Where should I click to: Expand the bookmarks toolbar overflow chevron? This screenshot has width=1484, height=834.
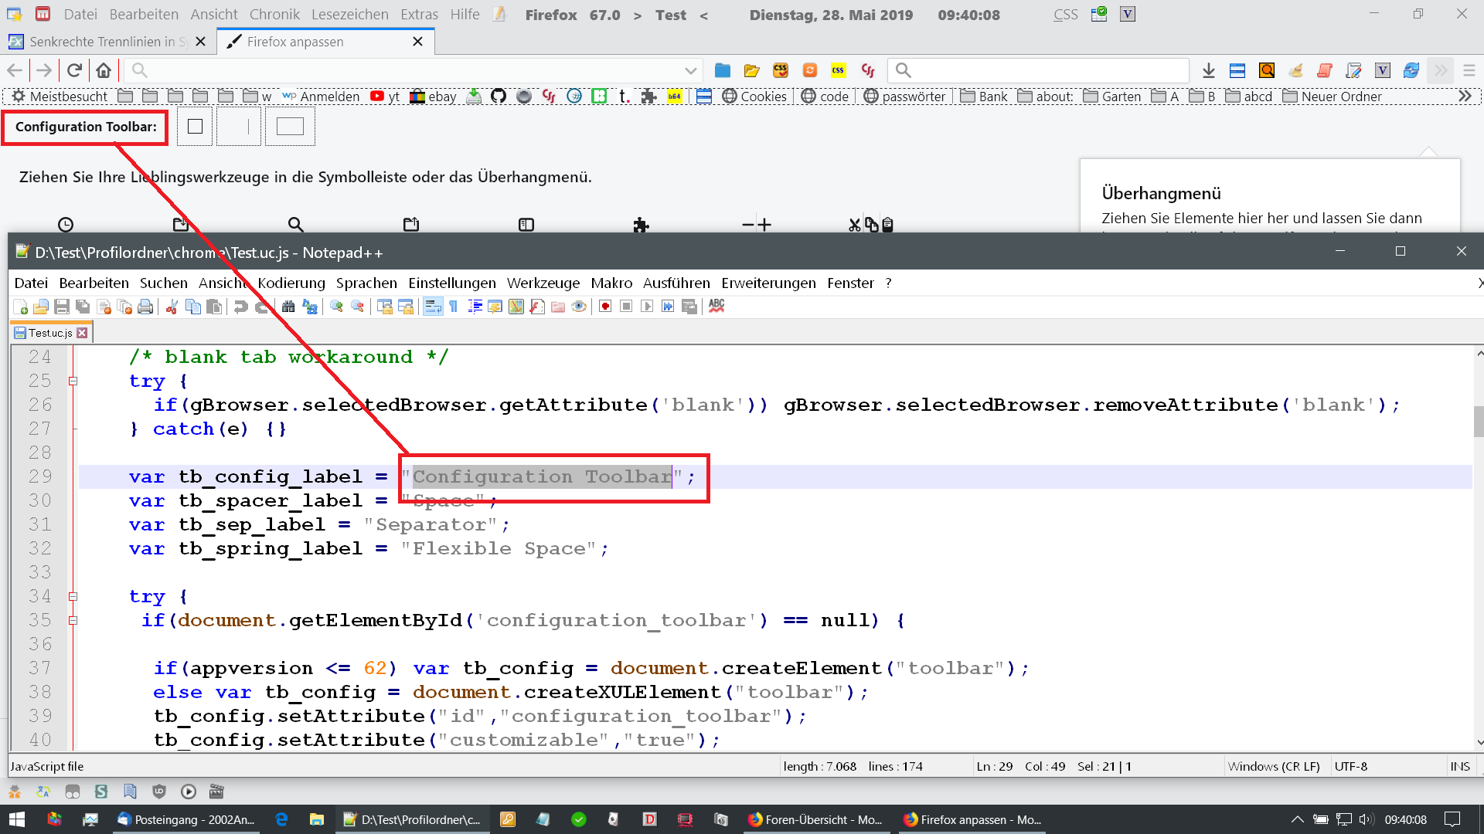[1465, 96]
